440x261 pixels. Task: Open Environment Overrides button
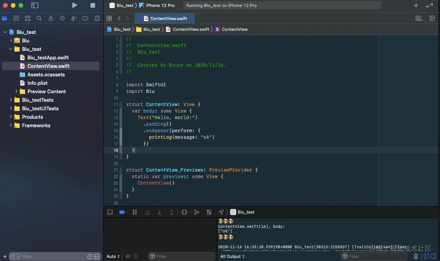209,212
